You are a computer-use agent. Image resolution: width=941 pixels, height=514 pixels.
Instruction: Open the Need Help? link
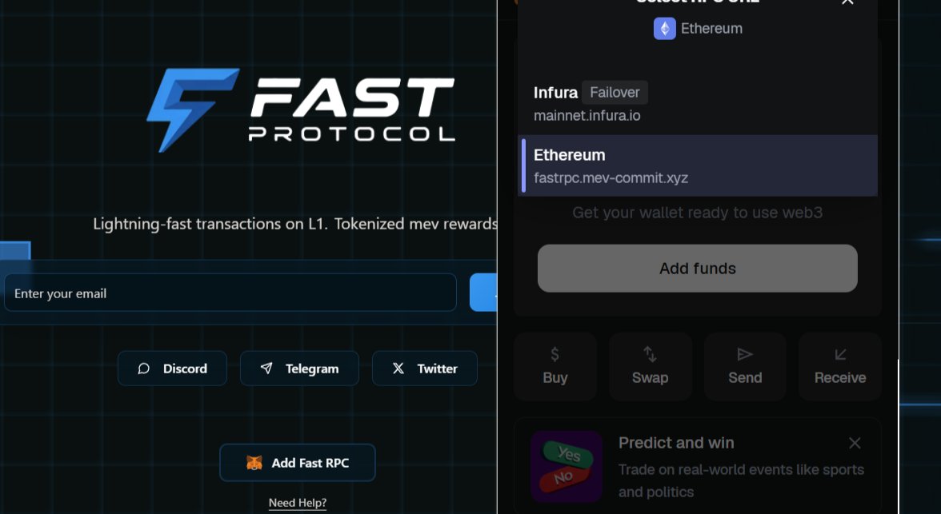[x=298, y=503]
